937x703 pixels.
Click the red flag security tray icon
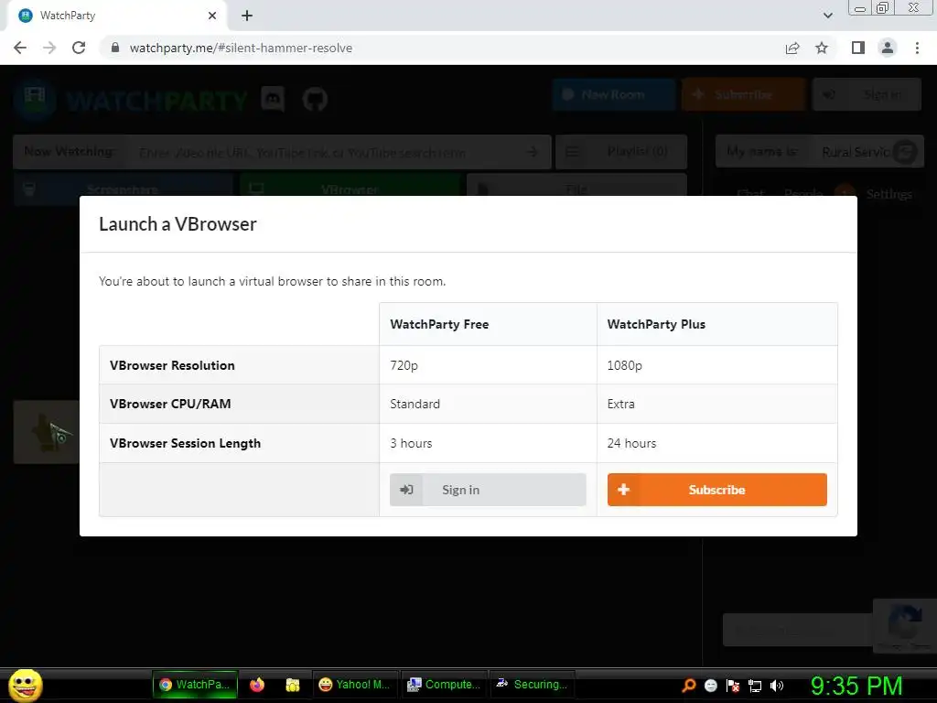[x=733, y=685]
